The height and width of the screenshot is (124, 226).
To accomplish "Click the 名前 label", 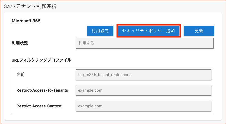I will (x=21, y=75).
